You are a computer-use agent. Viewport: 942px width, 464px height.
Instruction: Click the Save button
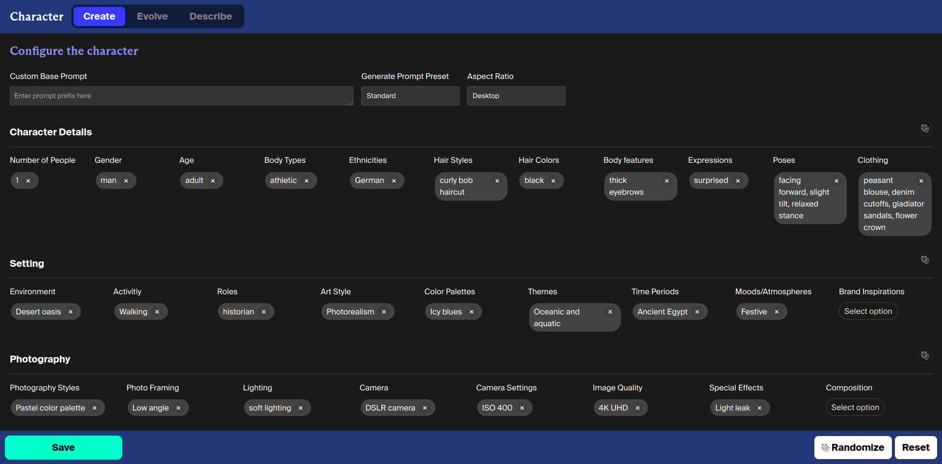pyautogui.click(x=63, y=447)
